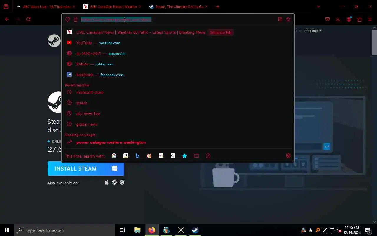
Task: Open the Firefox hamburger menu
Action: click(x=370, y=19)
